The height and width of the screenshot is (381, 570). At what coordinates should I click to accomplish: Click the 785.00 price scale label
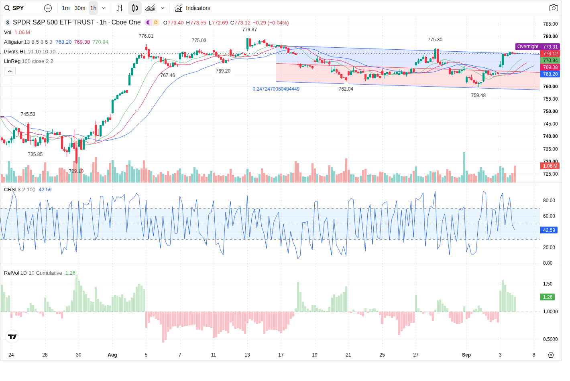point(550,24)
